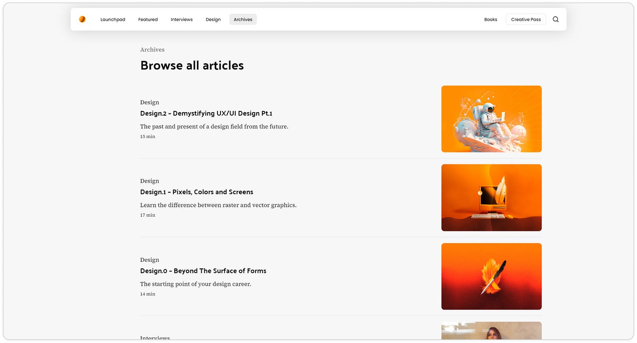Click the '15 min' reading time
This screenshot has width=637, height=343.
click(147, 137)
